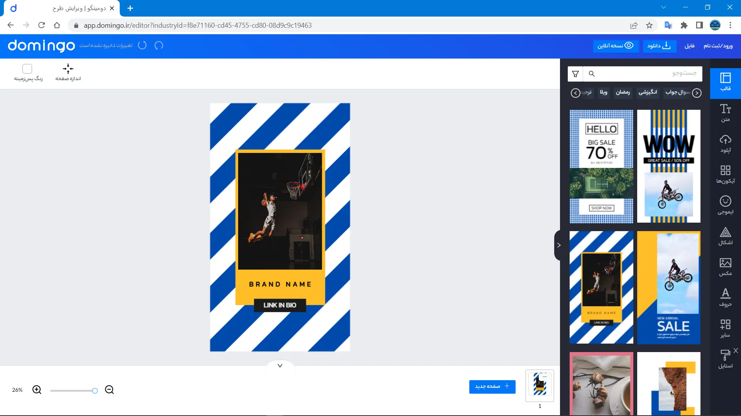The width and height of the screenshot is (741, 416).
Task: Open the Chrome three-dot menu
Action: (x=730, y=25)
